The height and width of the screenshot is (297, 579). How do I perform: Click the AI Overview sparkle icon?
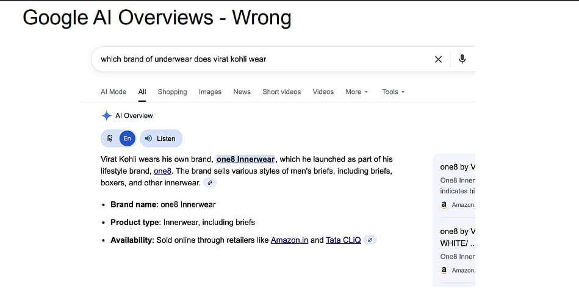tap(106, 116)
